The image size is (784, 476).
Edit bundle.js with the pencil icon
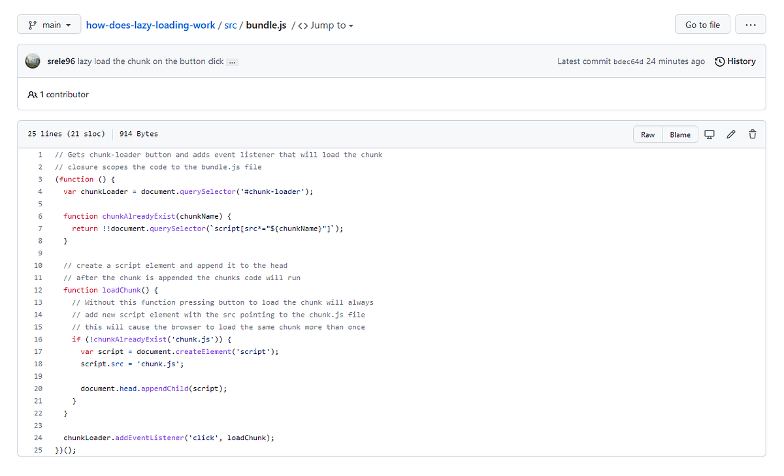point(730,134)
